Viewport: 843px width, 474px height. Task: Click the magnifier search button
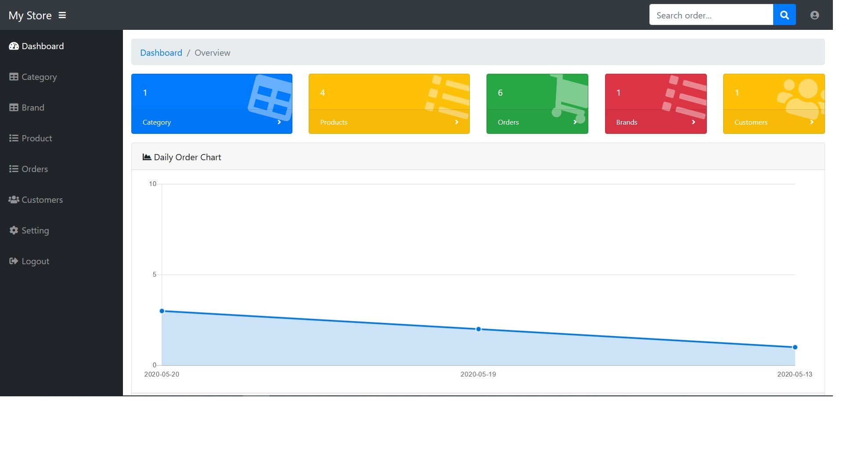coord(784,15)
